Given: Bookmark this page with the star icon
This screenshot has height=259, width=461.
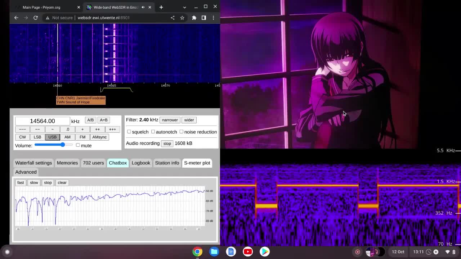Looking at the screenshot, I should tap(182, 18).
